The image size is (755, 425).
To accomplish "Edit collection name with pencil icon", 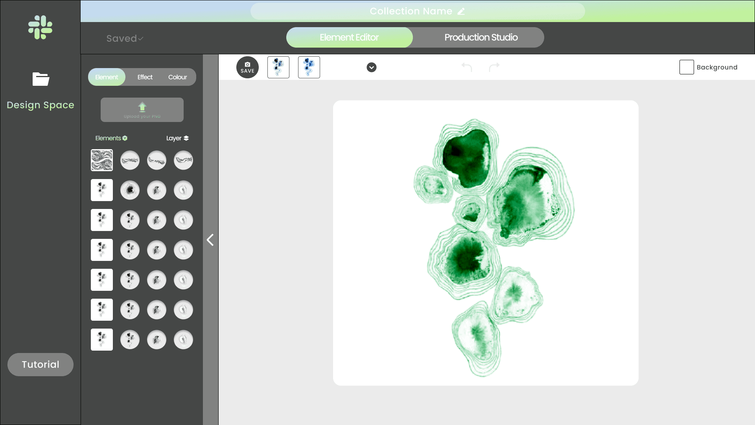I will [x=461, y=11].
